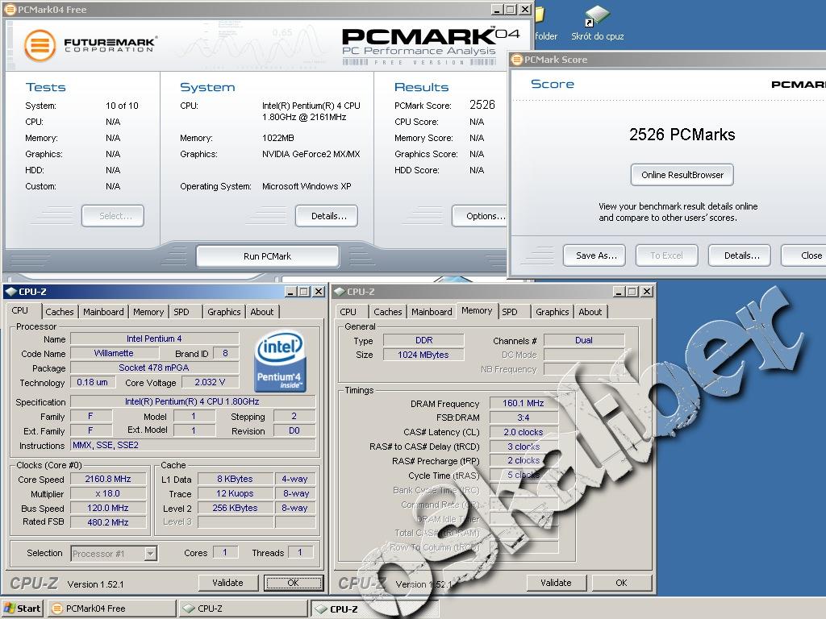Switch to About tab in right CPU-Z window

click(x=590, y=312)
